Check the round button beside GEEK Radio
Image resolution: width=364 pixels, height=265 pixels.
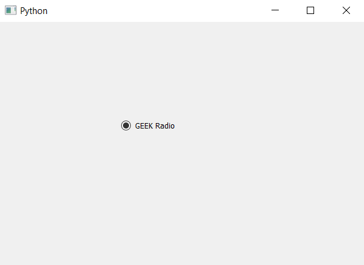(x=126, y=125)
